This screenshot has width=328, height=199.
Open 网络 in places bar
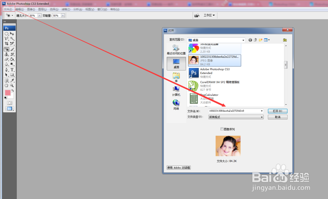pos(176,105)
